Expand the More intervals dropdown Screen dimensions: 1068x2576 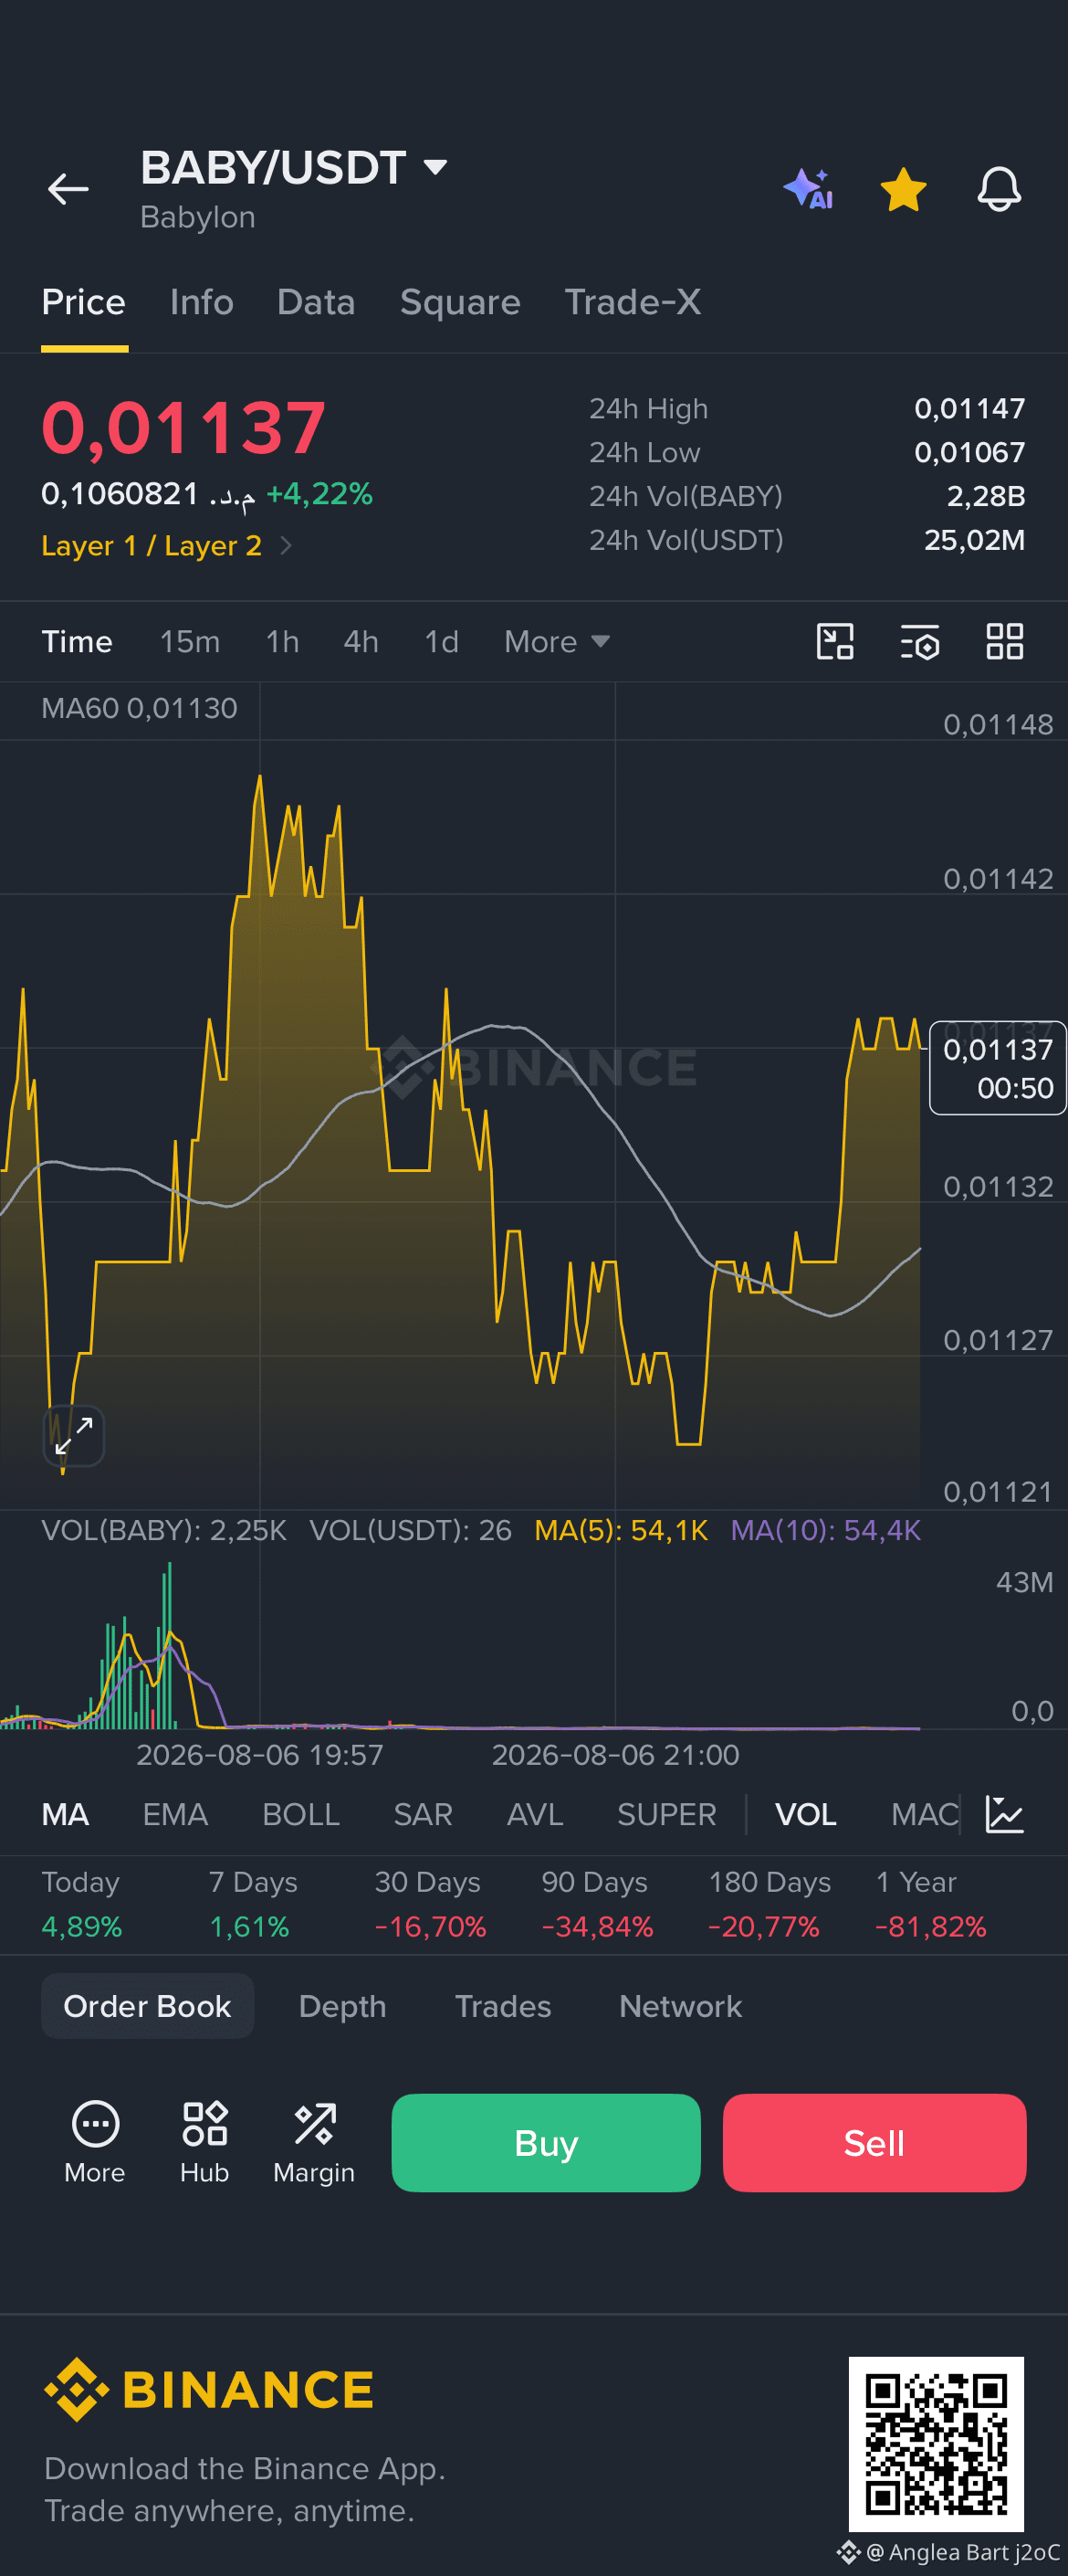point(557,642)
